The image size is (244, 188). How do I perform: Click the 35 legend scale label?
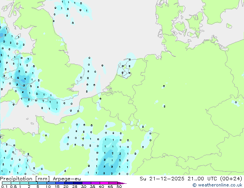(x=92, y=186)
